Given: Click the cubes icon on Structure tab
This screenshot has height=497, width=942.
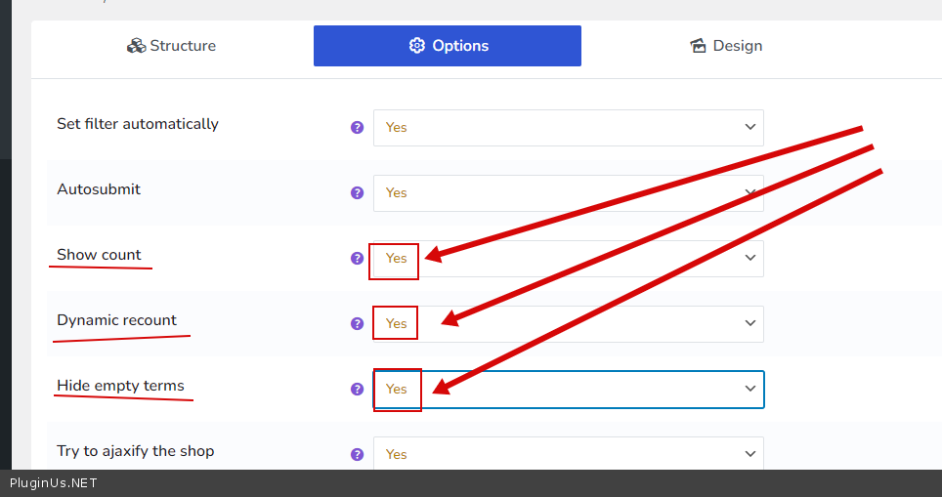Looking at the screenshot, I should (x=136, y=46).
